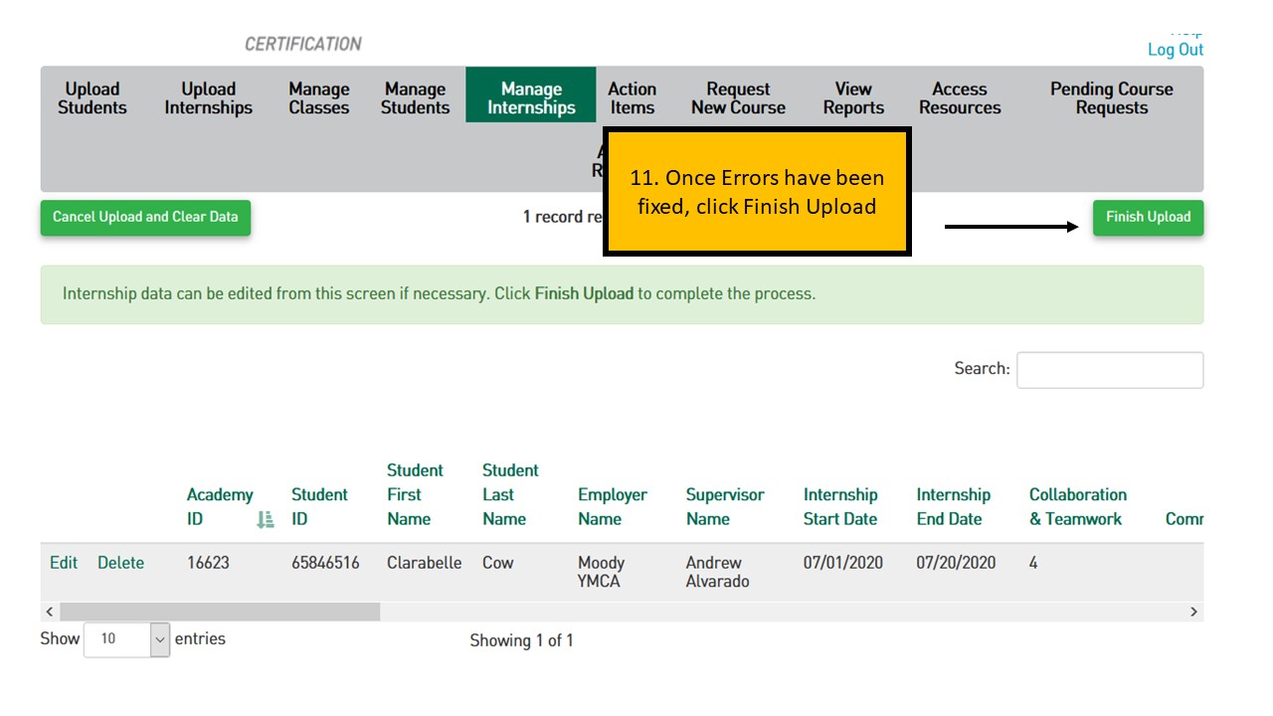This screenshot has height=716, width=1273.
Task: Sort by Student ID column header
Action: [319, 506]
